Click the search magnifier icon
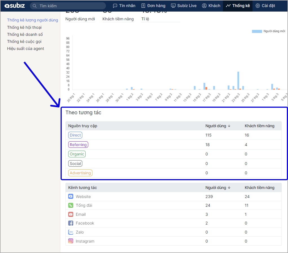The height and width of the screenshot is (253, 288). tap(35, 6)
